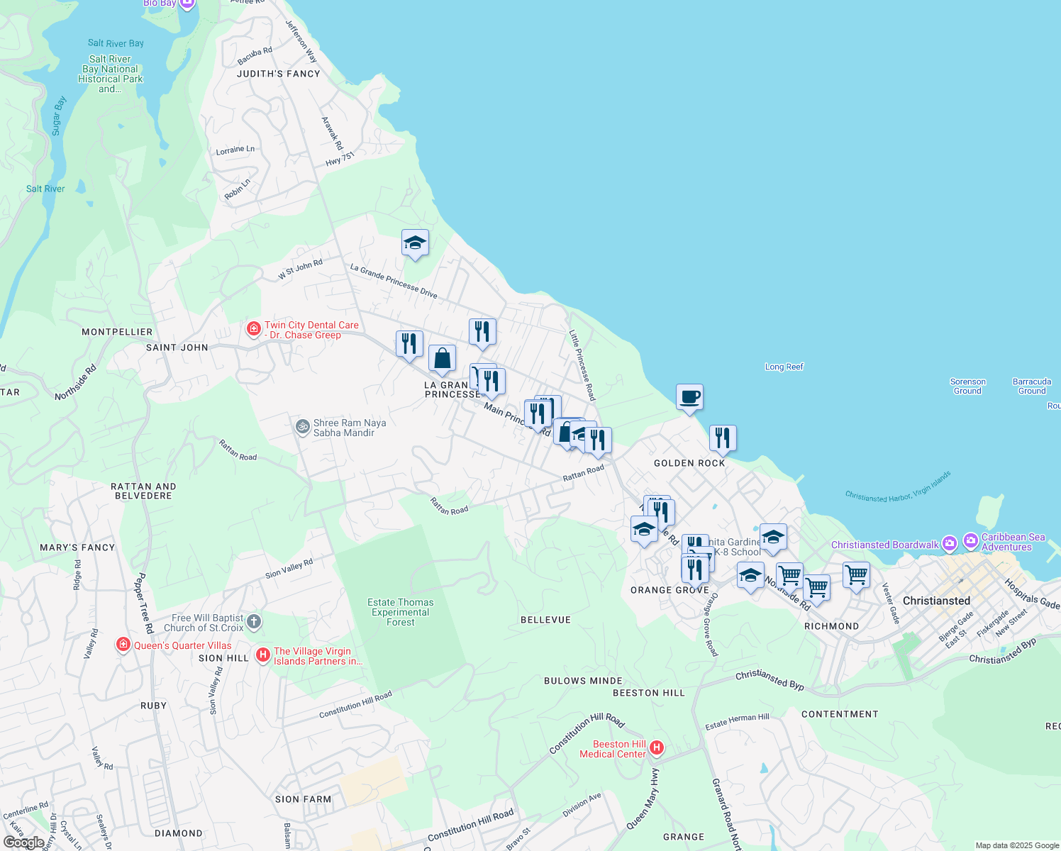Select the MARY'S FANCY label
Screen dimensions: 1061x851
(77, 547)
